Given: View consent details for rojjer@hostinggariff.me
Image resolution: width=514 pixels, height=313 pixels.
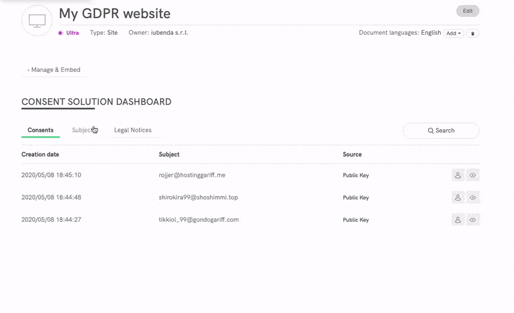Looking at the screenshot, I should pos(473,175).
